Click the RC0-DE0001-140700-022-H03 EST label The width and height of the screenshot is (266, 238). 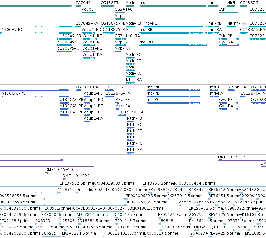pos(101,208)
